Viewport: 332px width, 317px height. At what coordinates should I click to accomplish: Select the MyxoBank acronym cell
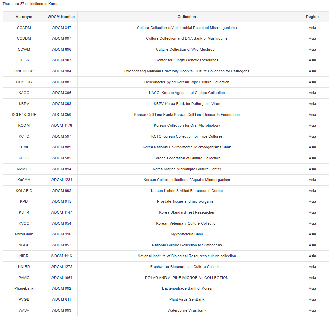point(24,234)
